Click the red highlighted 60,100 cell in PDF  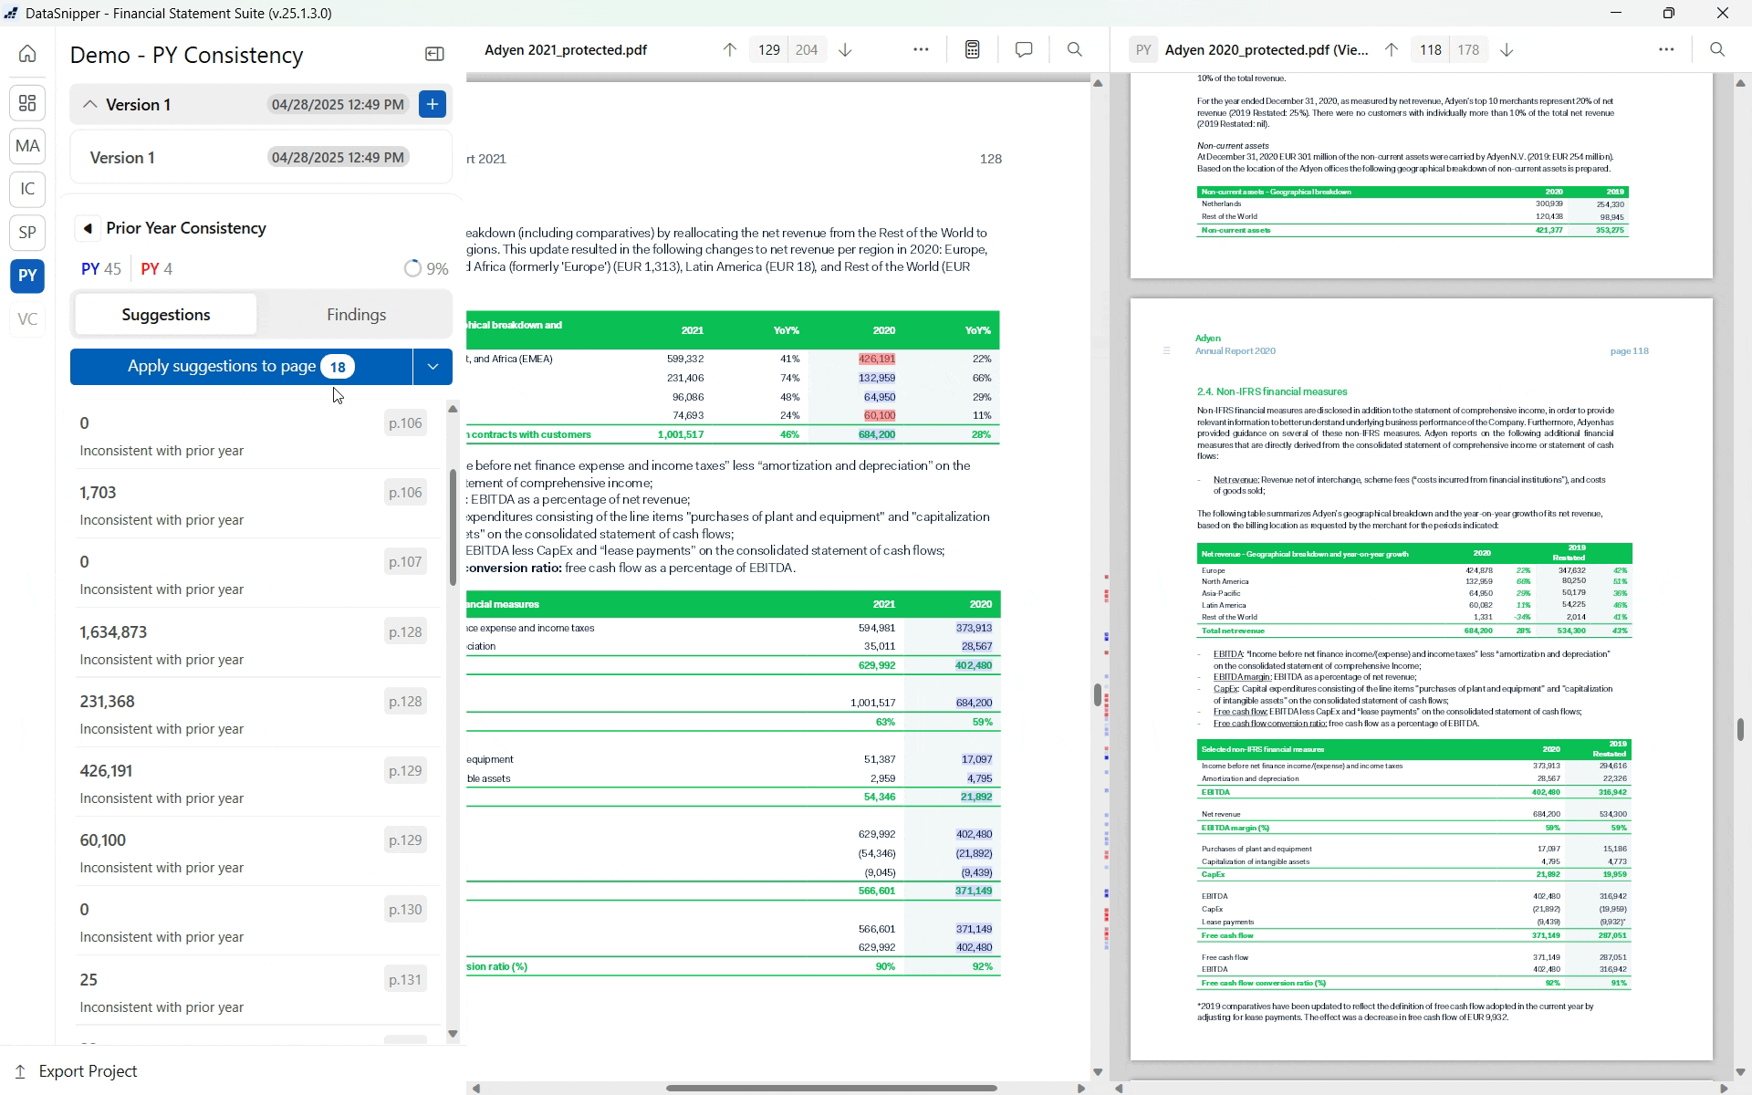[879, 416]
